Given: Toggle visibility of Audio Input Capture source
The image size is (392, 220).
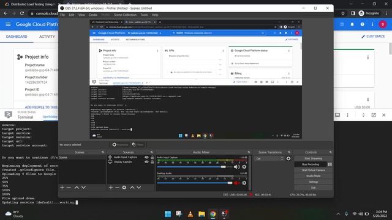Looking at the screenshot, I should 146,158.
